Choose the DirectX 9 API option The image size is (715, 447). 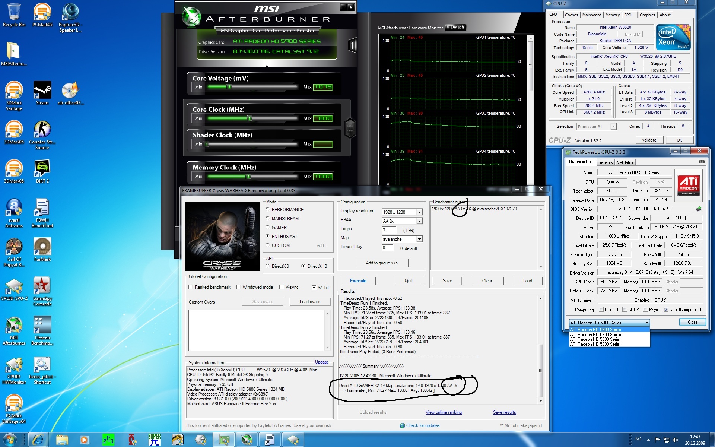[267, 266]
